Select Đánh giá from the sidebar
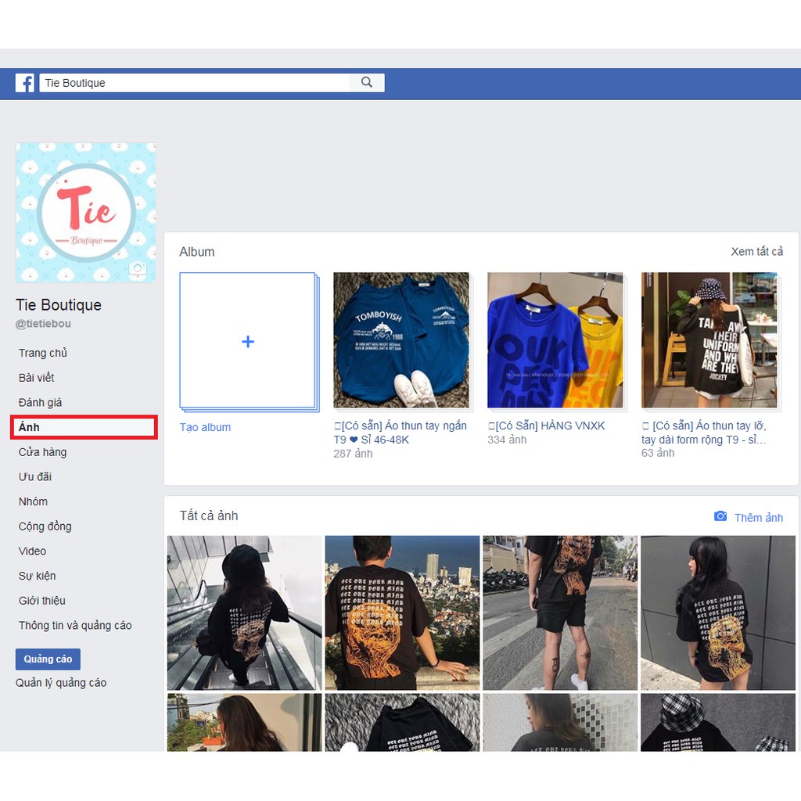 tap(41, 403)
